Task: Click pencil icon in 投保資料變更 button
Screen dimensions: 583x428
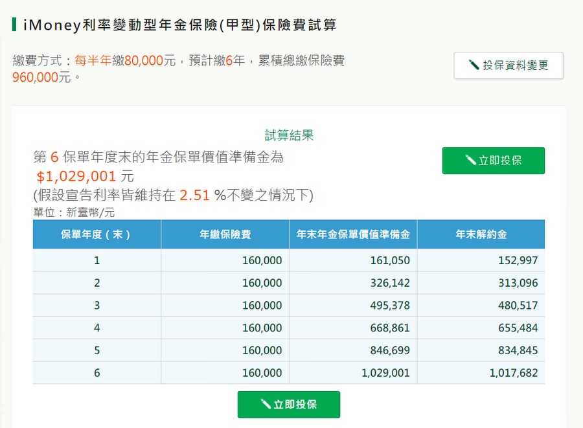Action: pos(474,65)
